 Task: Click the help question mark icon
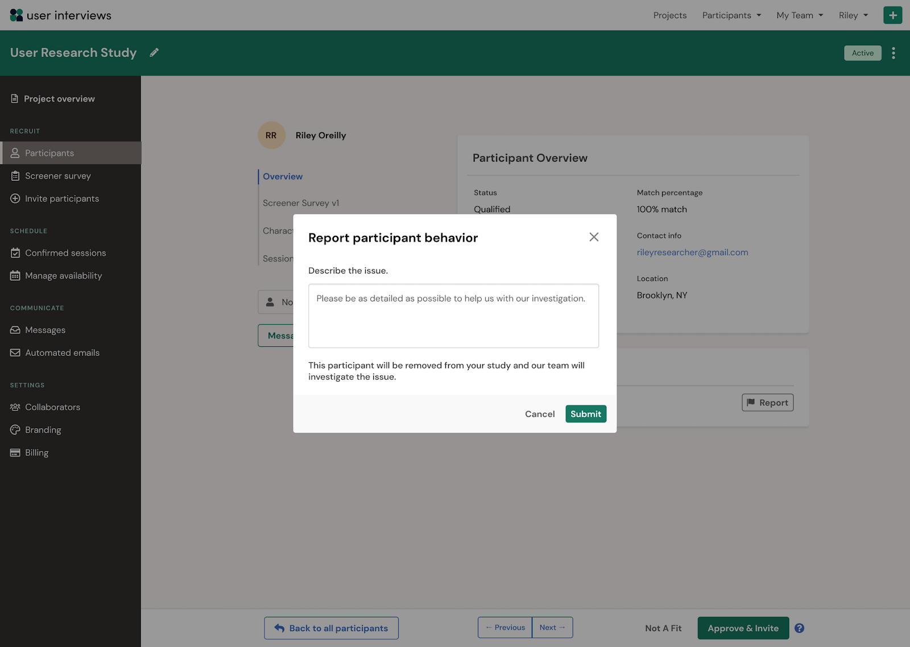click(x=799, y=628)
